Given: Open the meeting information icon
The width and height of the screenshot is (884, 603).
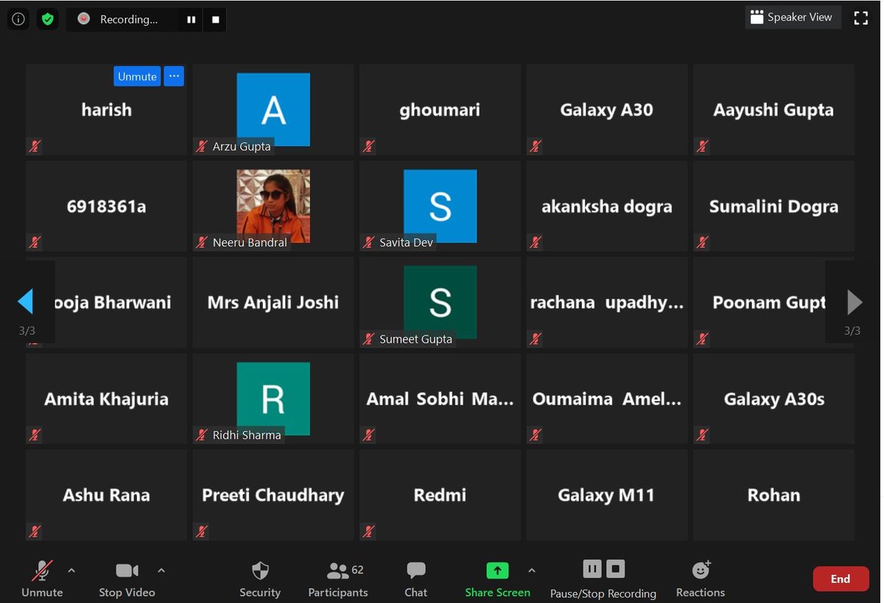Looking at the screenshot, I should (x=18, y=19).
